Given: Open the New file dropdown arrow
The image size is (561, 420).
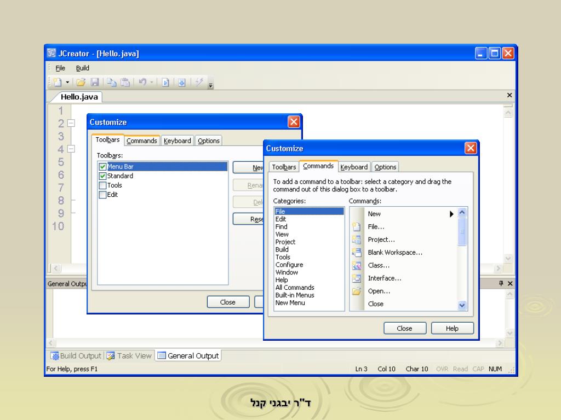Looking at the screenshot, I should click(x=67, y=83).
